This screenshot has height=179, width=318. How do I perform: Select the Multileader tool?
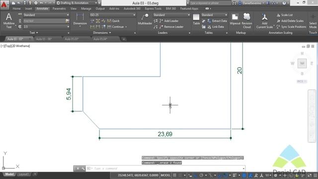point(145,19)
